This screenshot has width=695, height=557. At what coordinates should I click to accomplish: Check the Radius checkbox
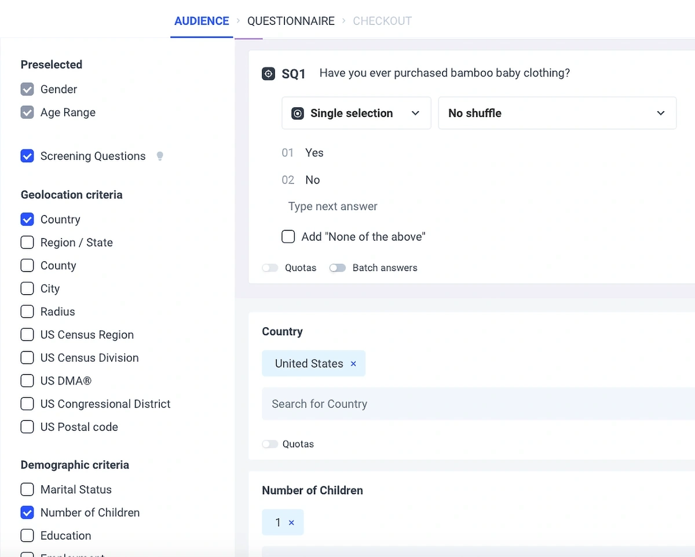(x=27, y=312)
